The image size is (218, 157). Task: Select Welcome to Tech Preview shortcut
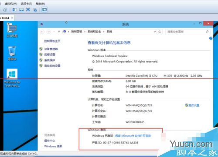coord(12,78)
